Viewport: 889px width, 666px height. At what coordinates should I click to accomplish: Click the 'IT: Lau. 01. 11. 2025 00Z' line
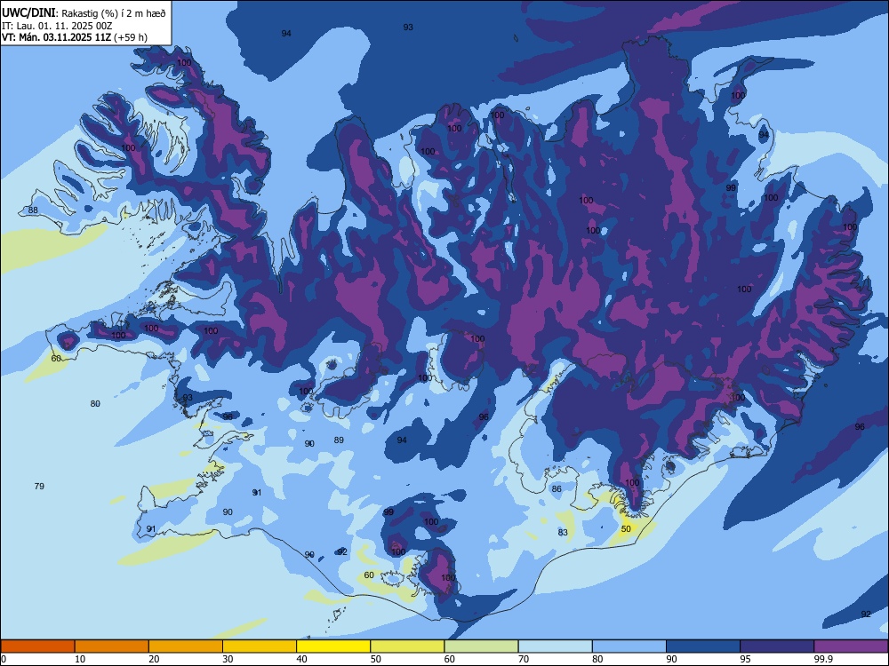pyautogui.click(x=57, y=26)
